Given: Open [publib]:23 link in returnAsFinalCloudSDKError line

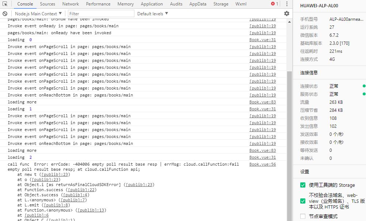Looking at the screenshot, I should click(x=139, y=185).
